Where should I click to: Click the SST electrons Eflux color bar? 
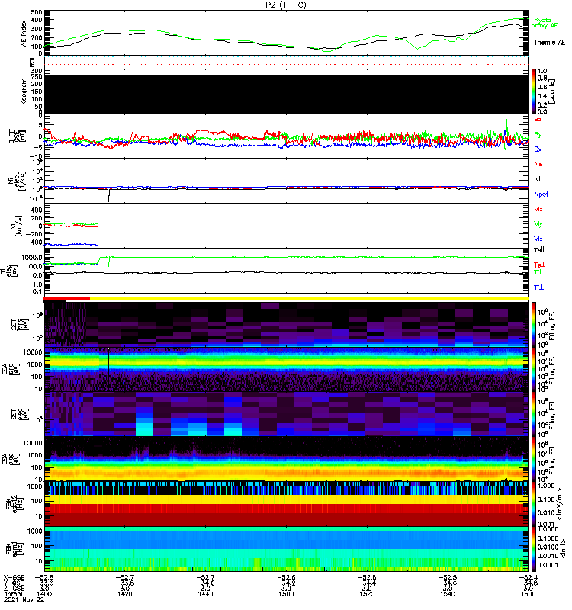(534, 414)
